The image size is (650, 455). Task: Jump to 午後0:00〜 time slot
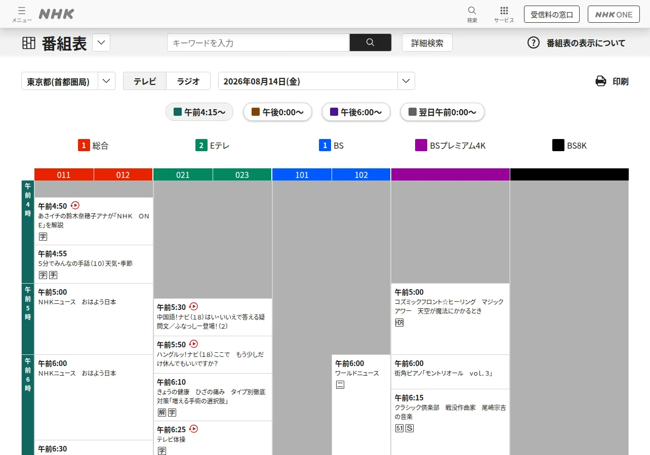click(x=277, y=112)
